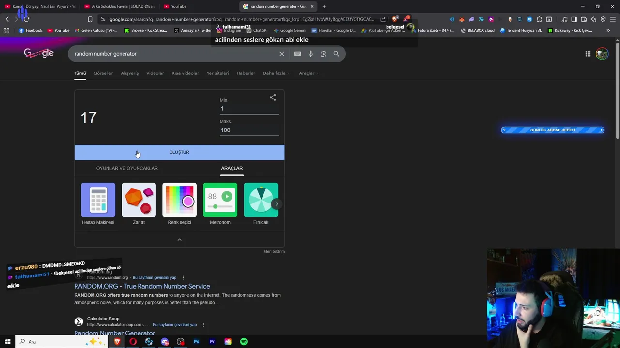Translate random.org page via Bu sayfanın çevirisini yap
Viewport: 620px width, 348px height.
coord(155,278)
